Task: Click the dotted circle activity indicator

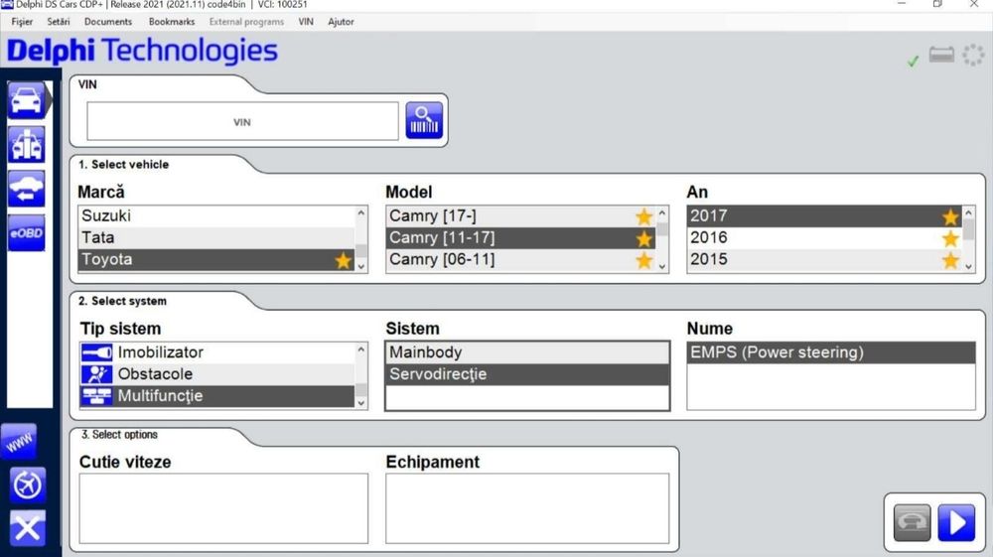Action: tap(973, 55)
